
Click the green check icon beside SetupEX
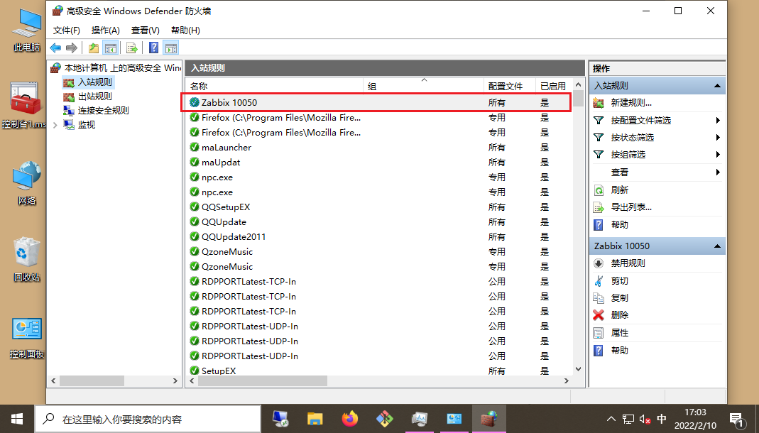tap(194, 371)
